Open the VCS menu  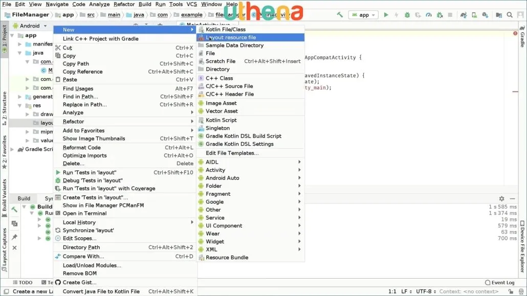[191, 5]
